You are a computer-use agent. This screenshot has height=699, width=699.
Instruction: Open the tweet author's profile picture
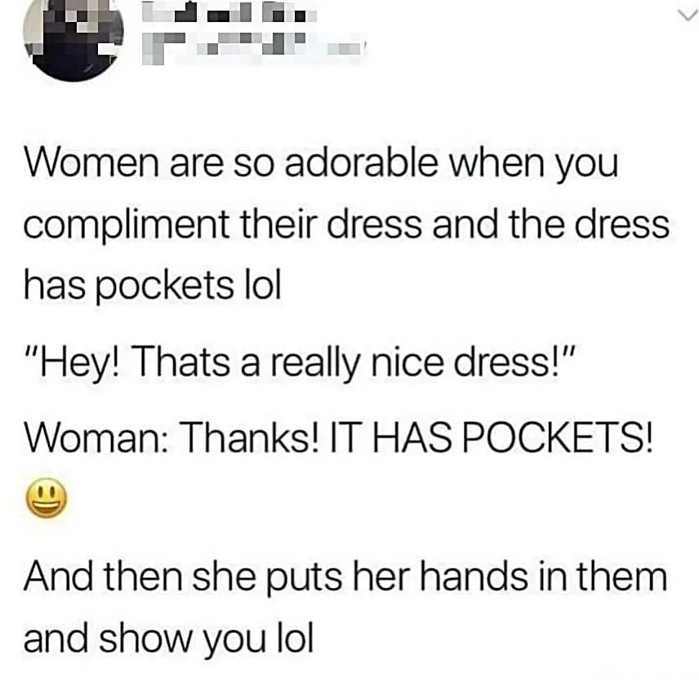73,41
